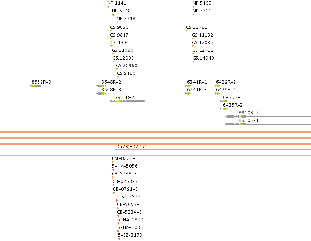Click the CB-5234-3 insertion
The image size is (311, 241).
click(x=129, y=213)
